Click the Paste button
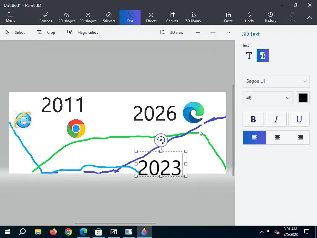Viewport: 317px width, 238px height. [228, 17]
